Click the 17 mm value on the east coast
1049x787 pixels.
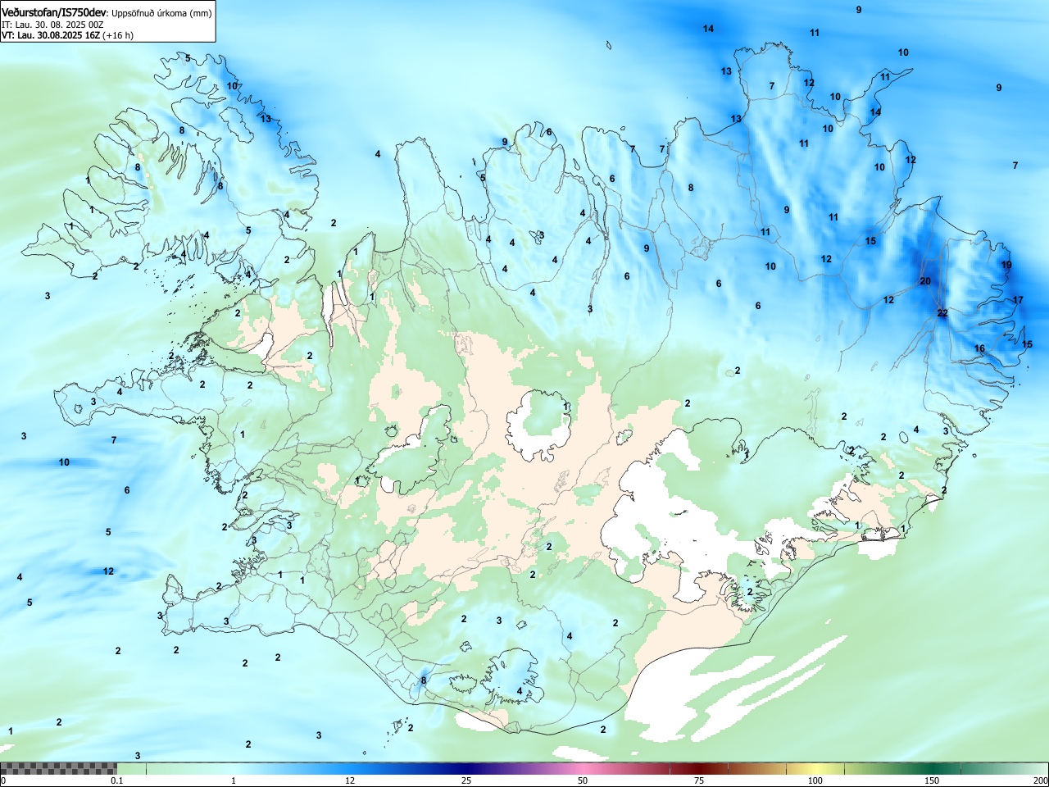point(1018,300)
